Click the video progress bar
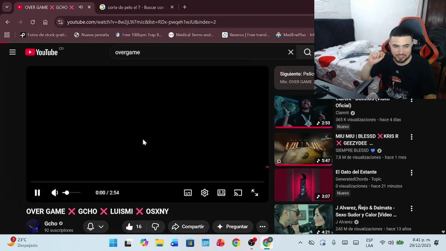This screenshot has height=251, width=446. 147,182
